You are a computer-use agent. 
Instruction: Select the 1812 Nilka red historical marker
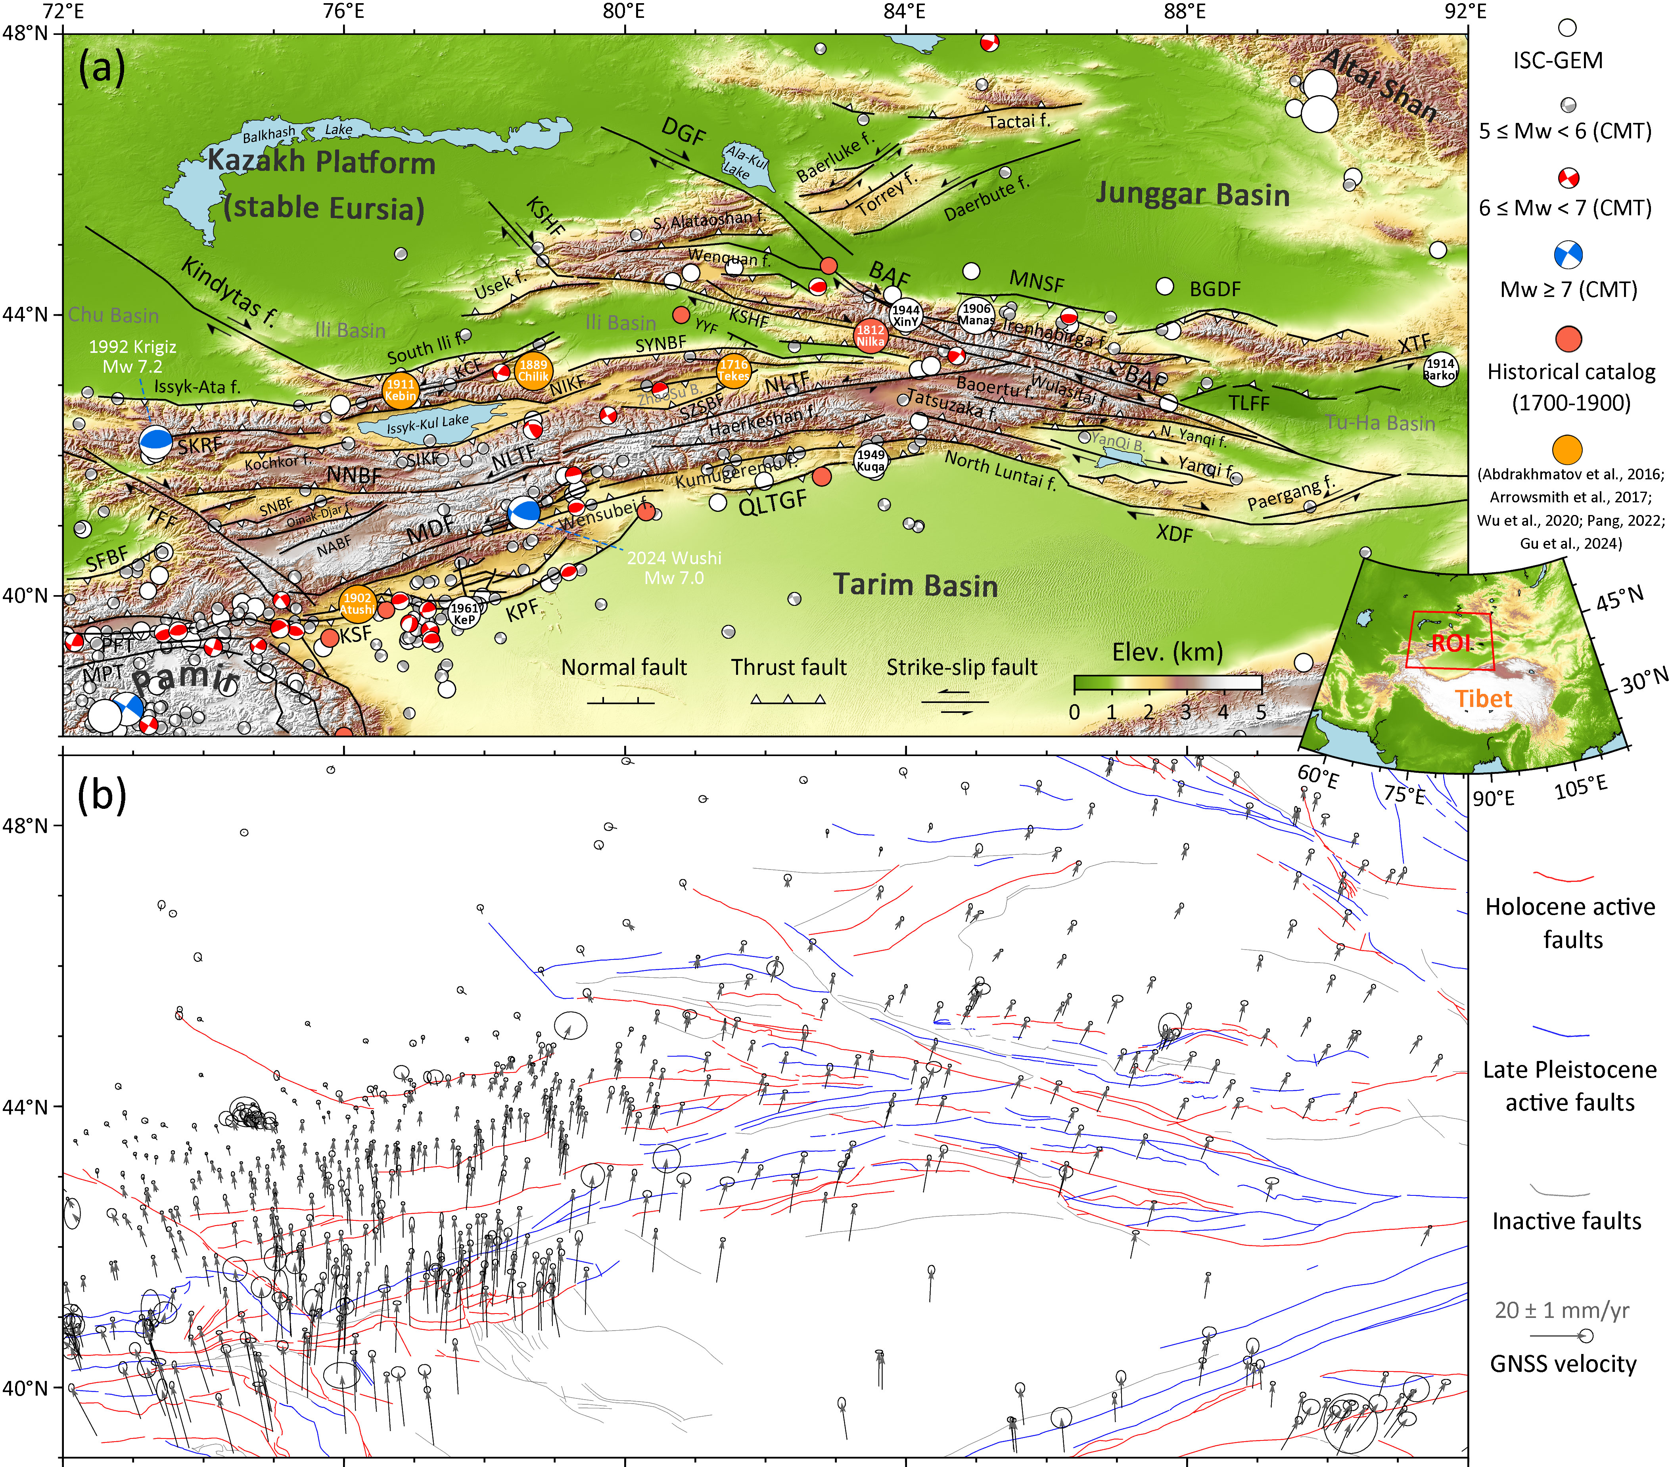coord(871,336)
